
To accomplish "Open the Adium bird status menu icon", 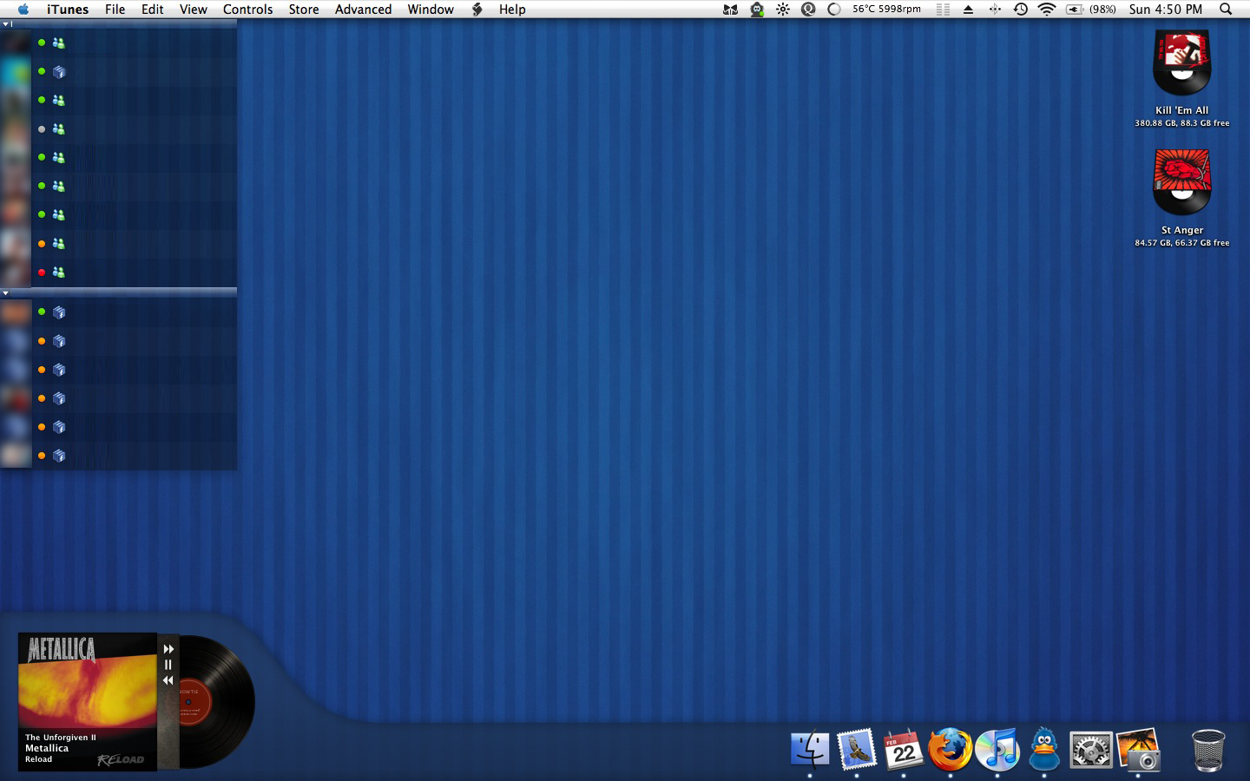I will tap(757, 10).
